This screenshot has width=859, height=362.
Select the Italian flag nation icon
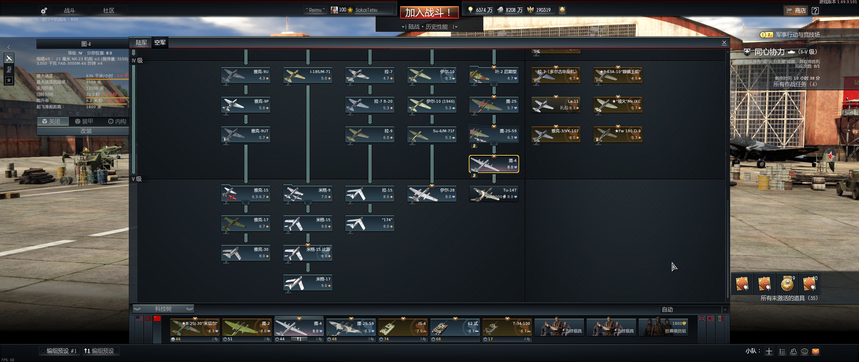coord(720,319)
